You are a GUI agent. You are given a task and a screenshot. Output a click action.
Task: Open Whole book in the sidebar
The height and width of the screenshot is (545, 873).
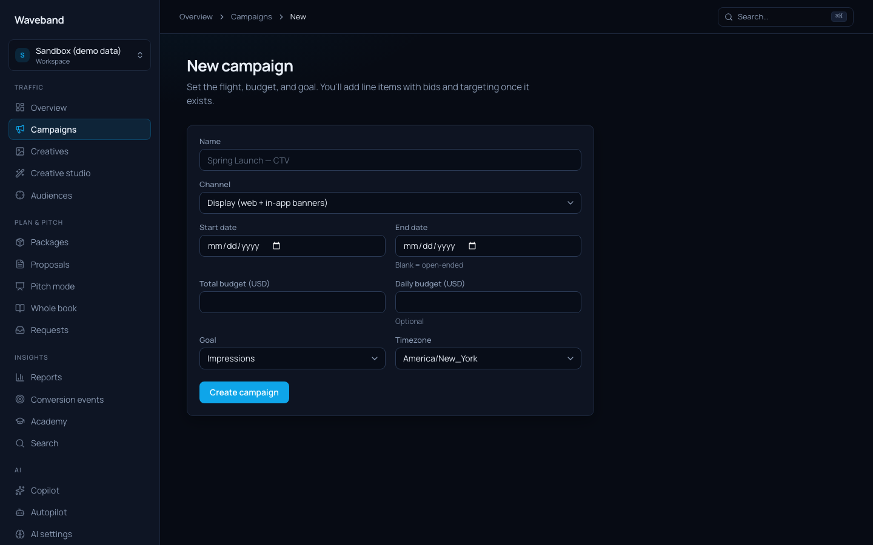(x=79, y=308)
